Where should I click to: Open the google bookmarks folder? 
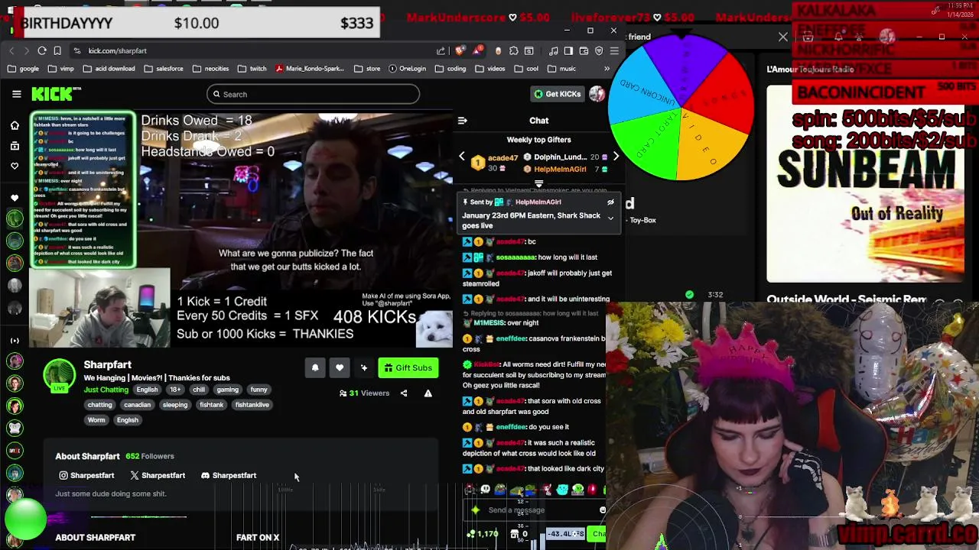tap(24, 69)
